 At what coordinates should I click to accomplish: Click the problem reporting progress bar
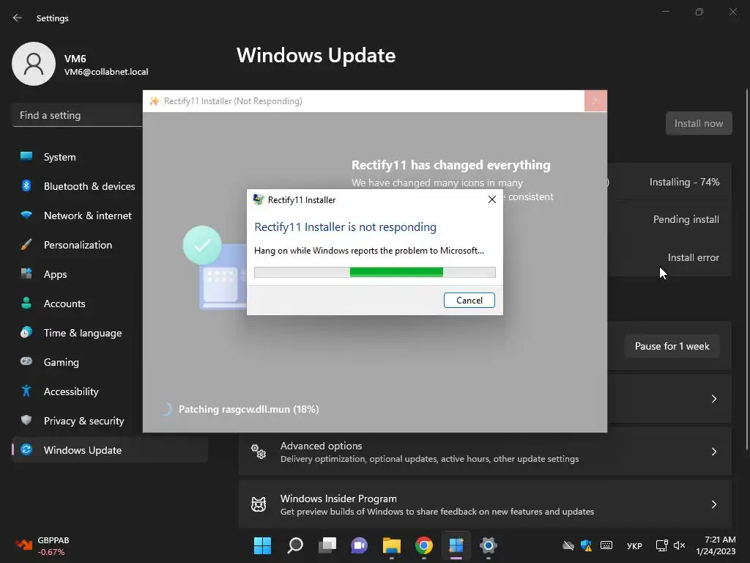click(x=374, y=273)
